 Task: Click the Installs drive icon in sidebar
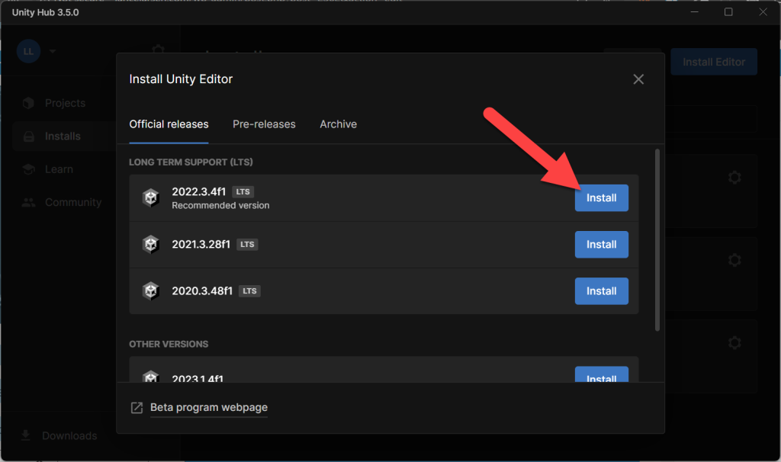point(29,136)
